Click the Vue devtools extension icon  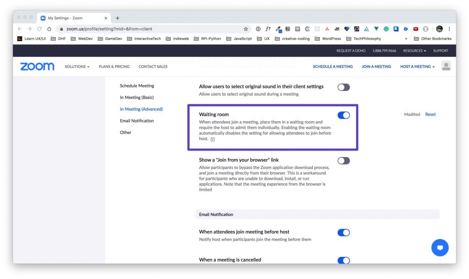[376, 29]
